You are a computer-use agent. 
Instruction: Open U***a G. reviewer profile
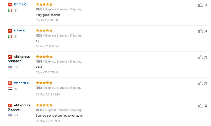[21, 4]
